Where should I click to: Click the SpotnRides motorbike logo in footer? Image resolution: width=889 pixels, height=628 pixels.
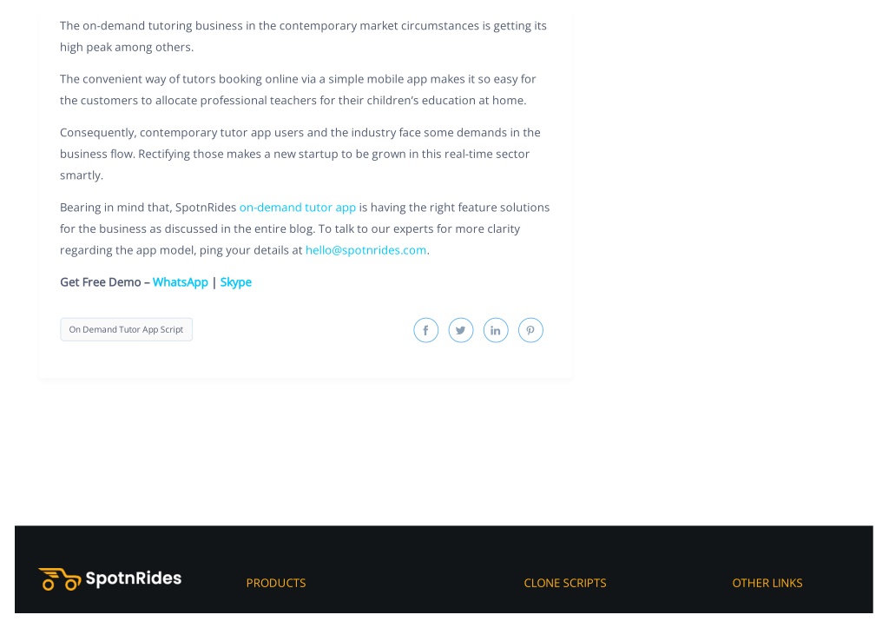(x=60, y=579)
